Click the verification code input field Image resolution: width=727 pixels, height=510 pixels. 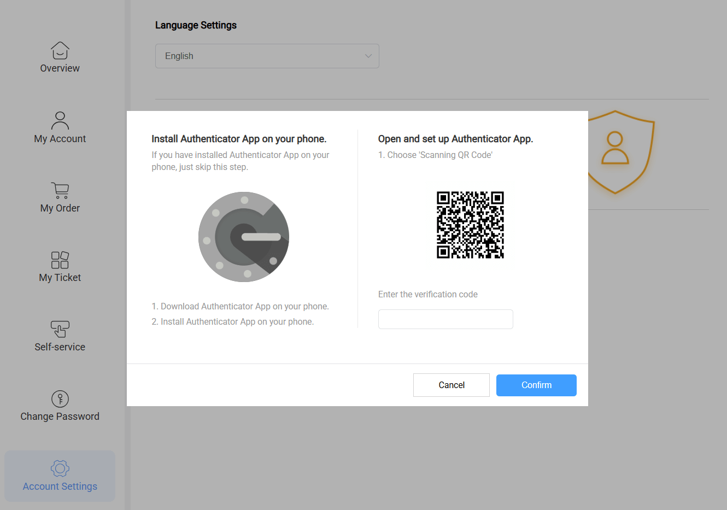click(x=445, y=319)
